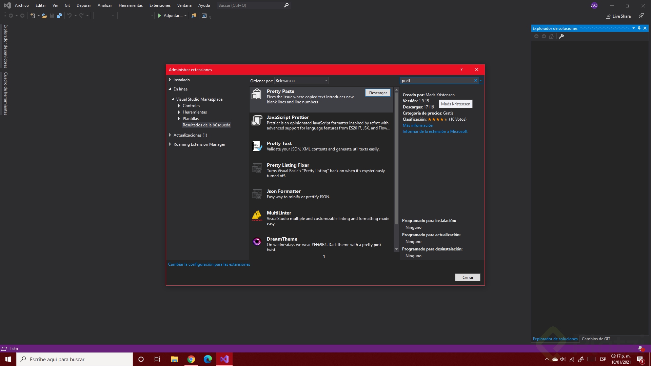Click the MultiLinter extension icon

[257, 216]
